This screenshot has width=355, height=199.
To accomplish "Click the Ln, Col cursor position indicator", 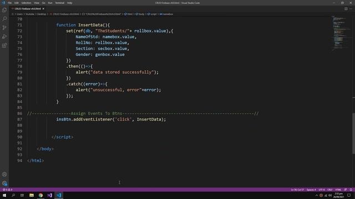I will (x=297, y=190).
